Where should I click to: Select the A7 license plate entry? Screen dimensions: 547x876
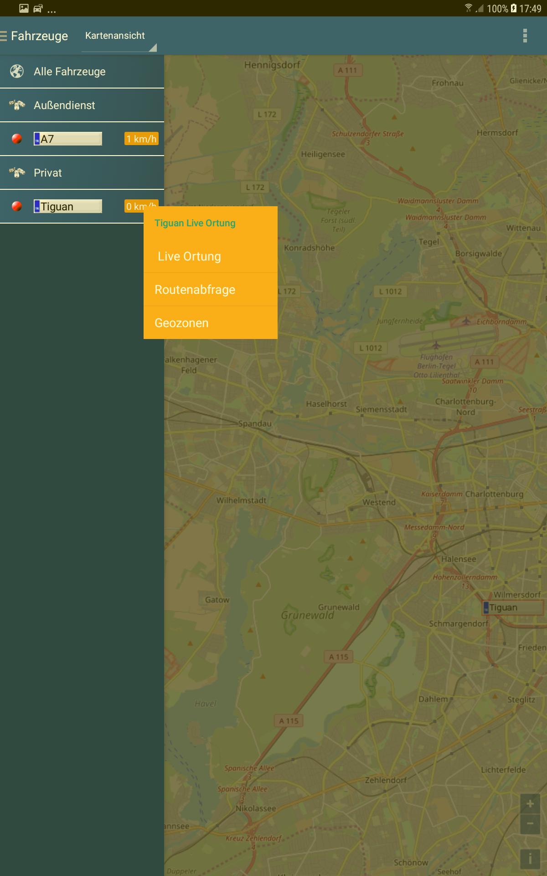(68, 139)
